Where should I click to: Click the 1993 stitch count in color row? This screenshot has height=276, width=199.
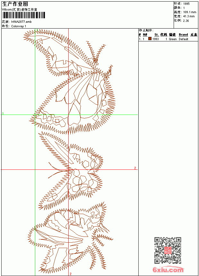155,39
